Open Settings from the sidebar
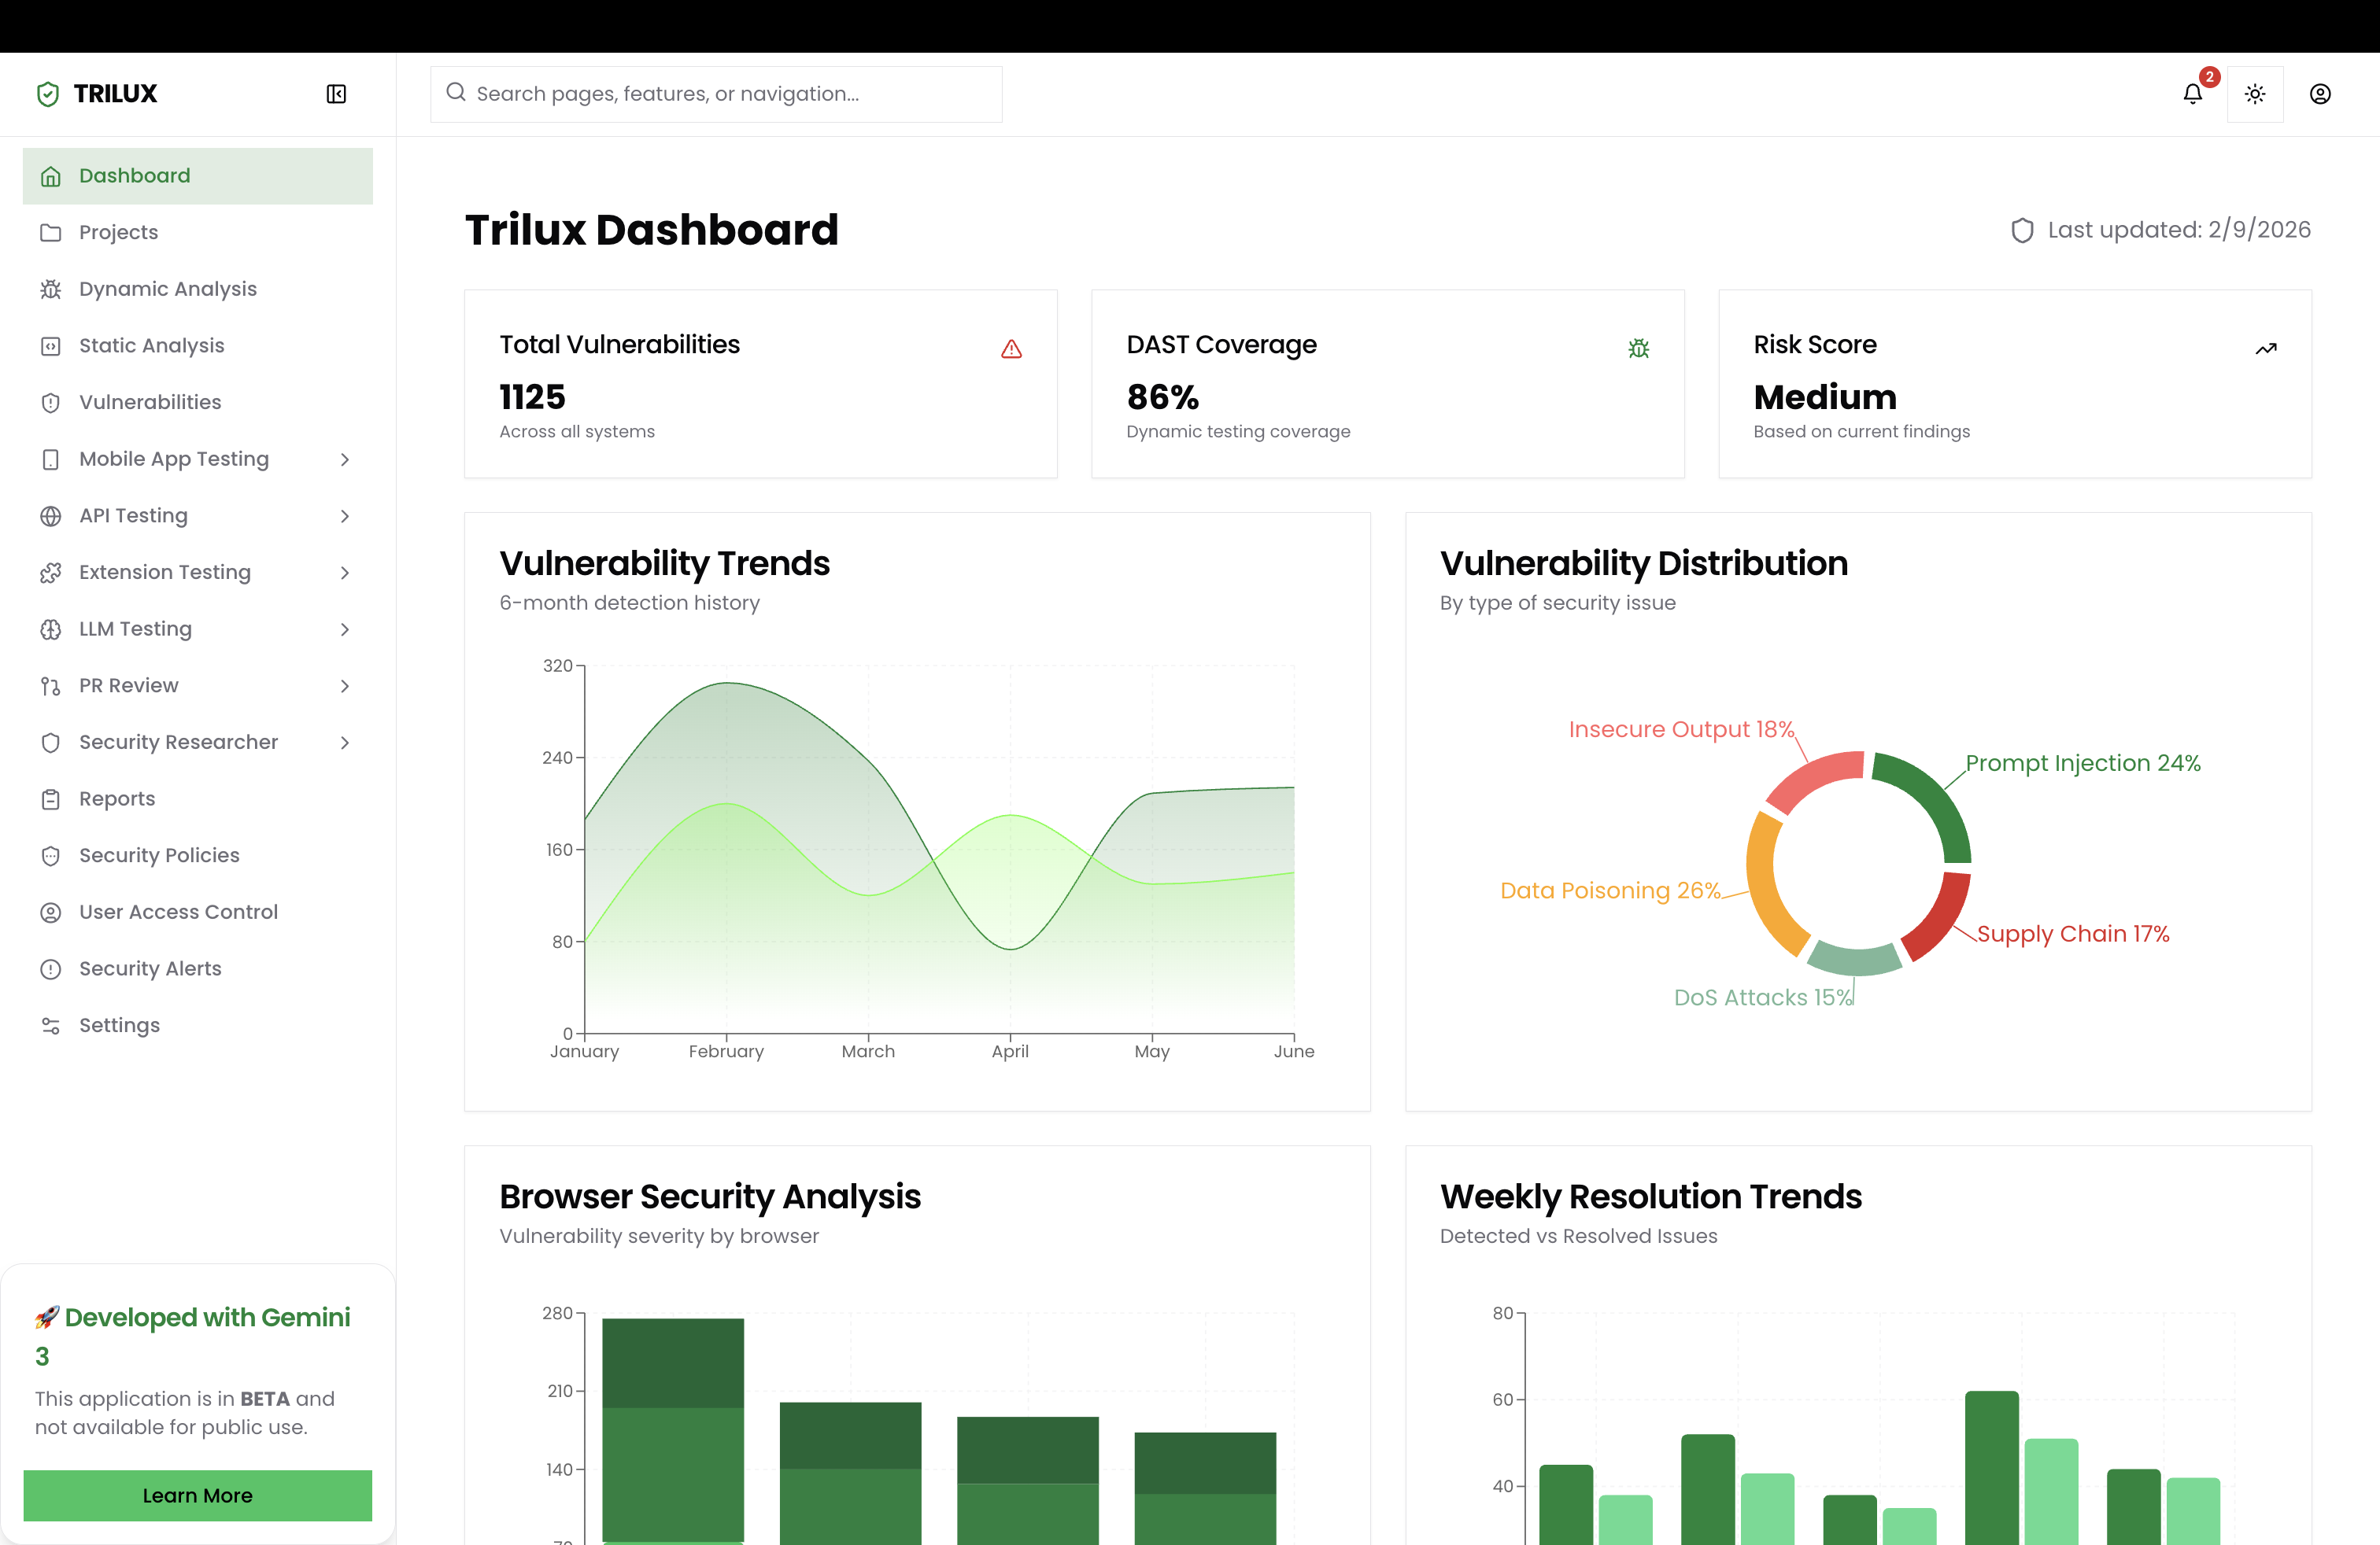2380x1545 pixels. click(x=119, y=1025)
